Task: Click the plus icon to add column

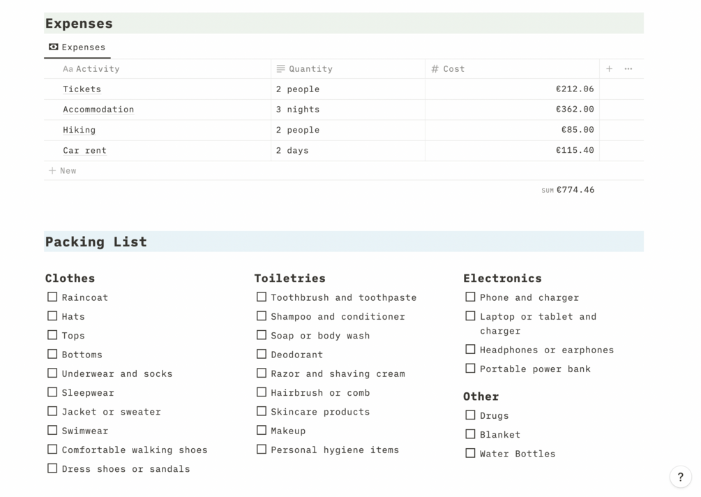Action: (x=609, y=69)
